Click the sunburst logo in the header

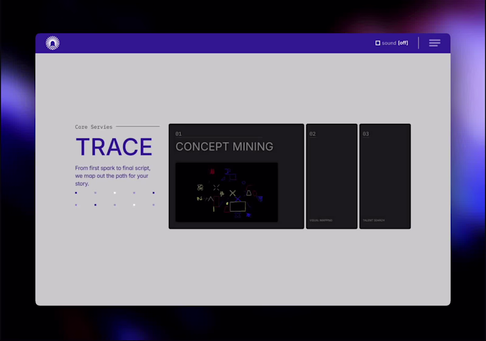click(x=53, y=43)
